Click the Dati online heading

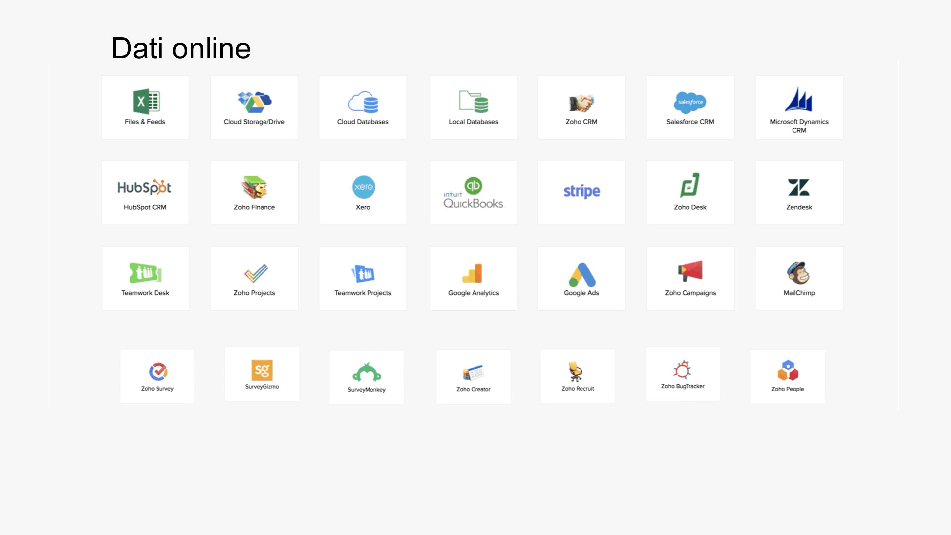(181, 49)
